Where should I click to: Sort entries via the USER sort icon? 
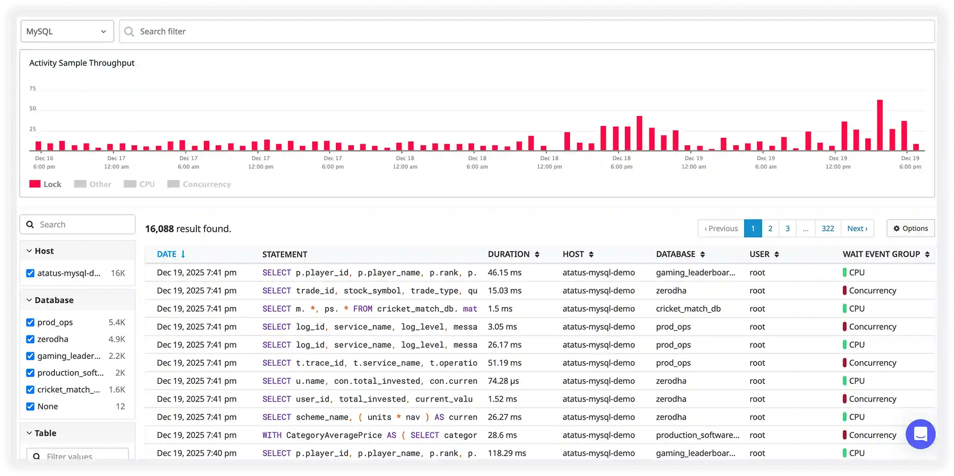[x=777, y=254]
